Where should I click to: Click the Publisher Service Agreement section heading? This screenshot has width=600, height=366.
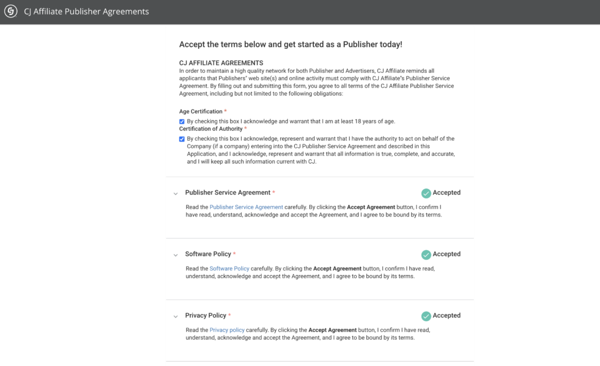pyautogui.click(x=228, y=193)
